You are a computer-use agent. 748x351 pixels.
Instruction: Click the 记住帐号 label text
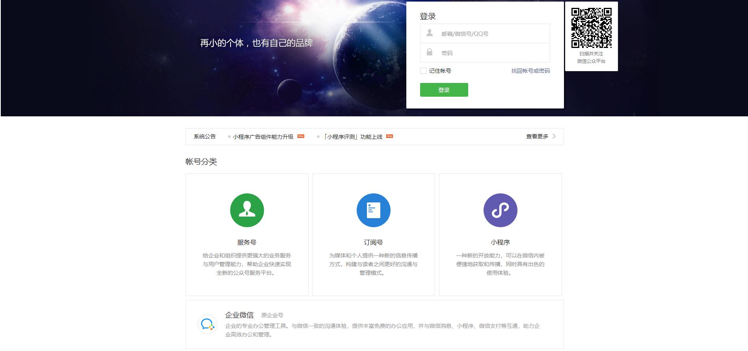[x=440, y=71]
